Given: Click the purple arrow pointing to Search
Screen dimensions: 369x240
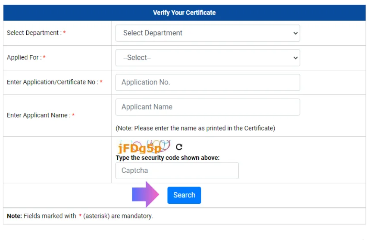Looking at the screenshot, I should (146, 195).
